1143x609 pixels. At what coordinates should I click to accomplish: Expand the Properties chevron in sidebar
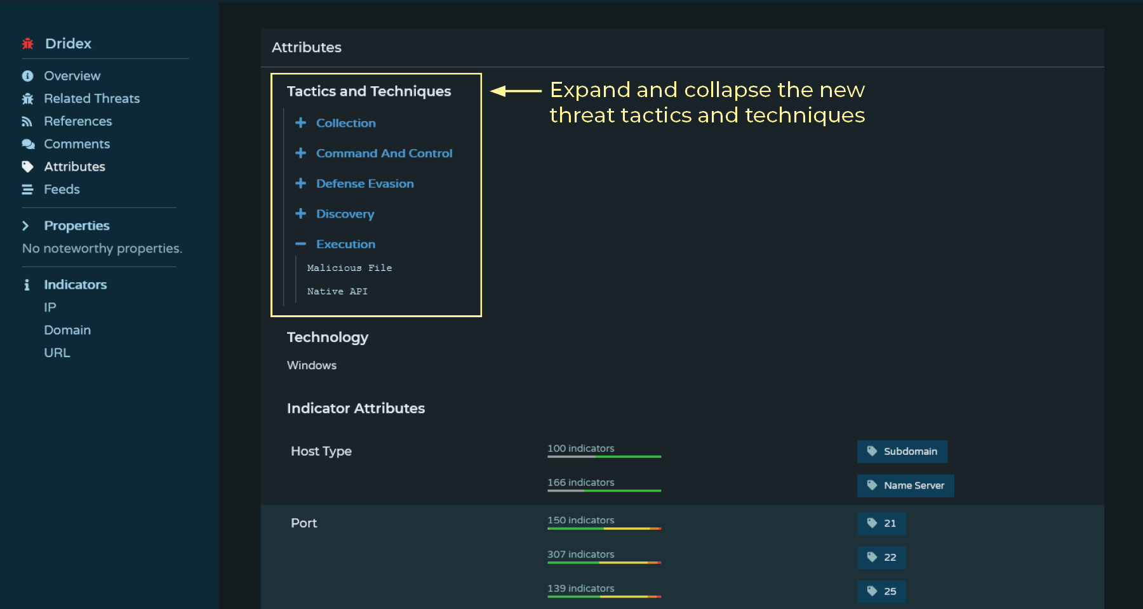[25, 226]
